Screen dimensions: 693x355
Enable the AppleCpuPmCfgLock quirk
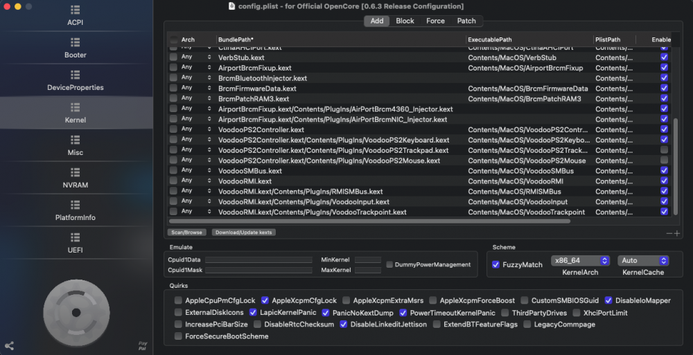178,300
